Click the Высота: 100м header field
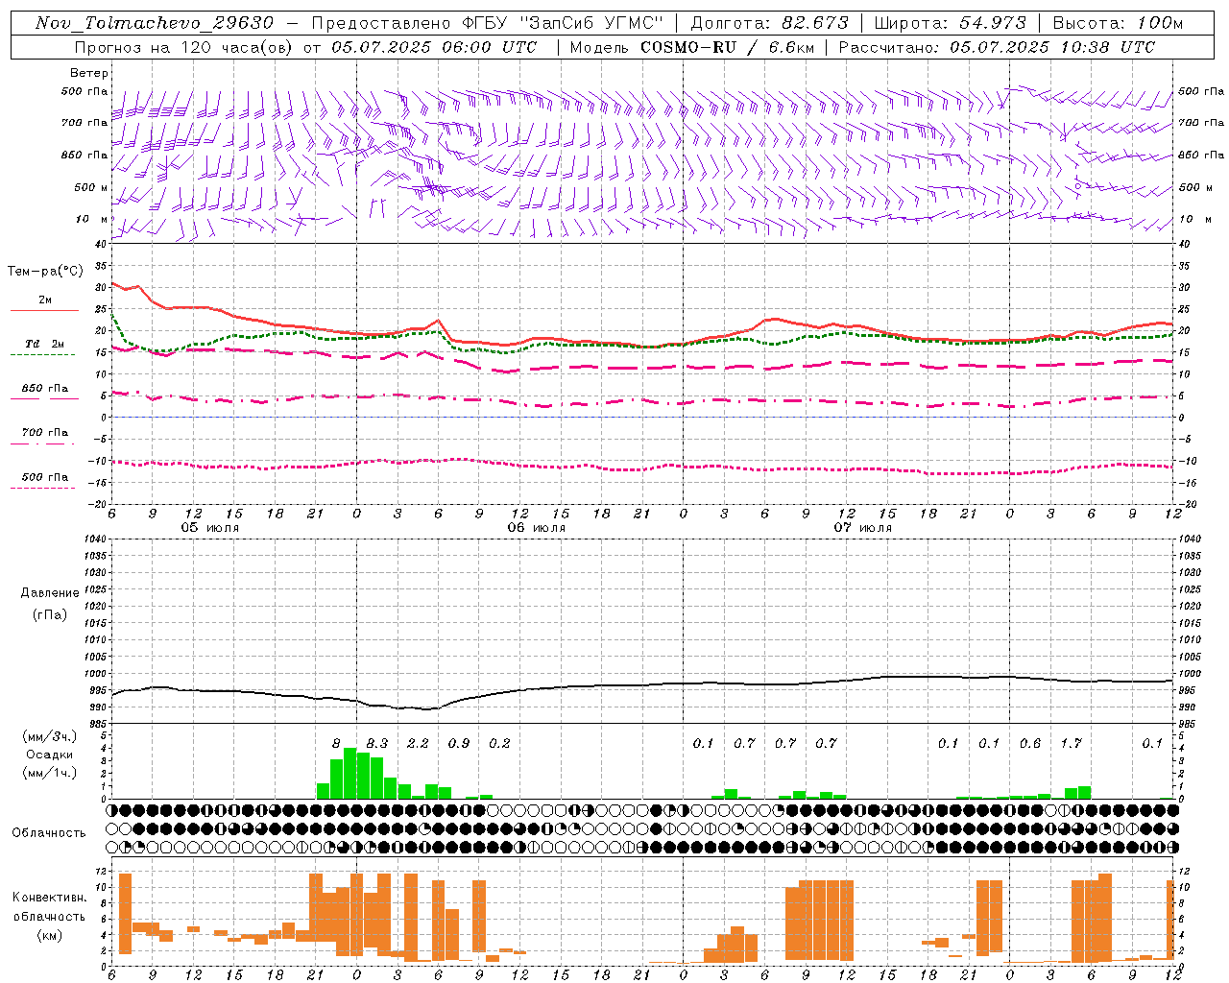 click(1118, 23)
